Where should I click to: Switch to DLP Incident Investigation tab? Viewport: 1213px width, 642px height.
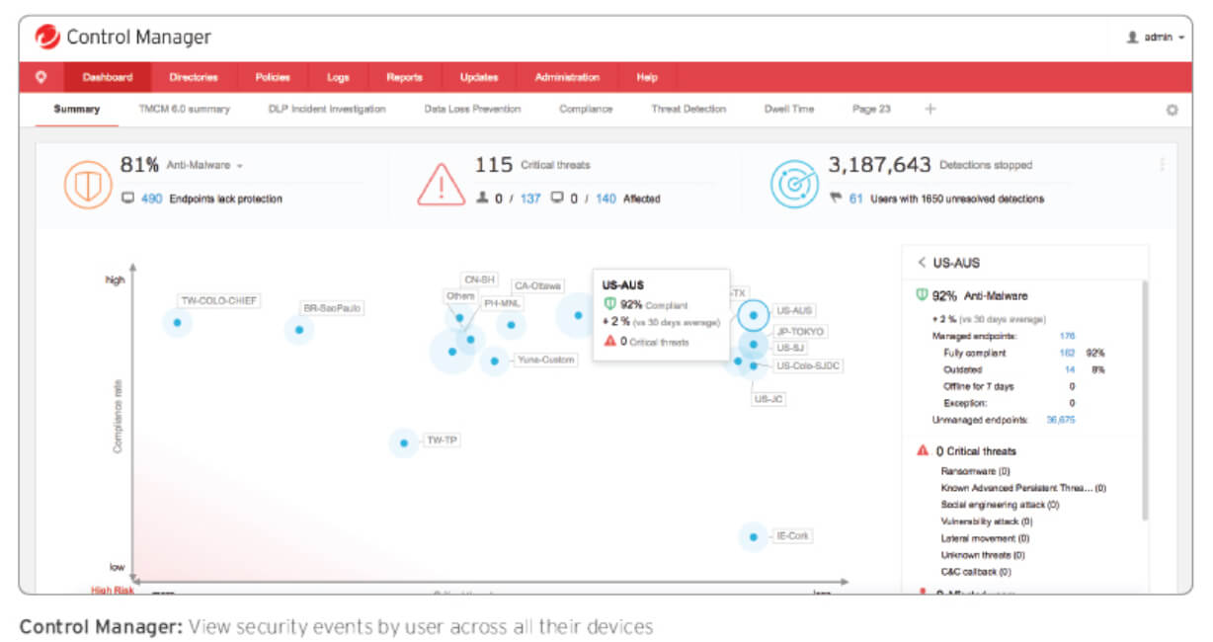pos(327,109)
